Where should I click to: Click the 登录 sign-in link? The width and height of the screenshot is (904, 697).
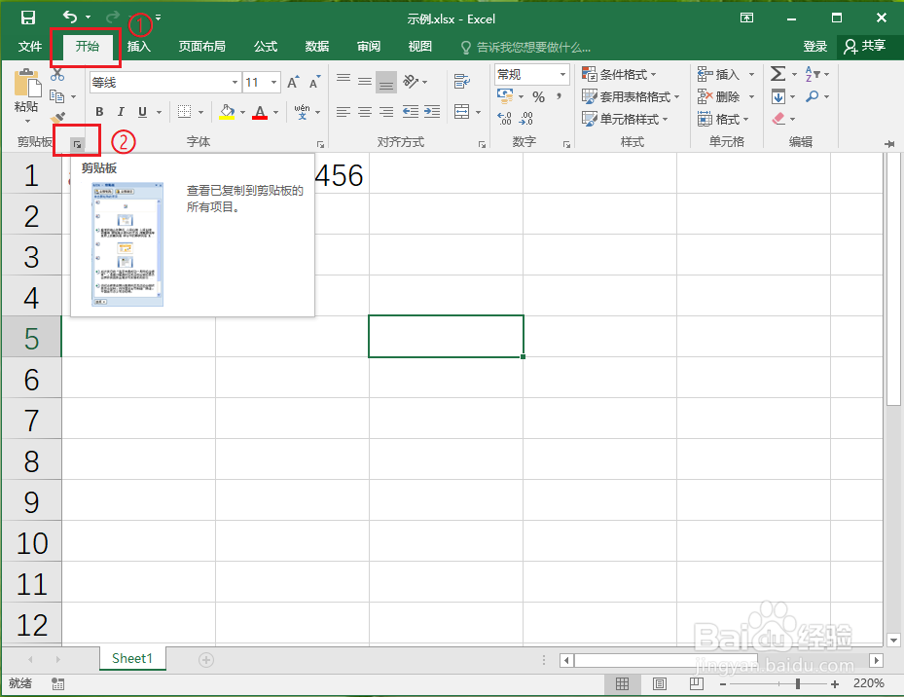click(x=816, y=46)
